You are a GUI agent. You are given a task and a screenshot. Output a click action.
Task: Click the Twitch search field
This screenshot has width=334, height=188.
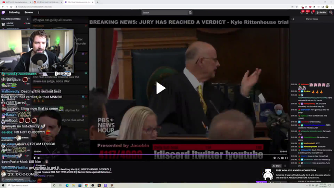click(165, 13)
